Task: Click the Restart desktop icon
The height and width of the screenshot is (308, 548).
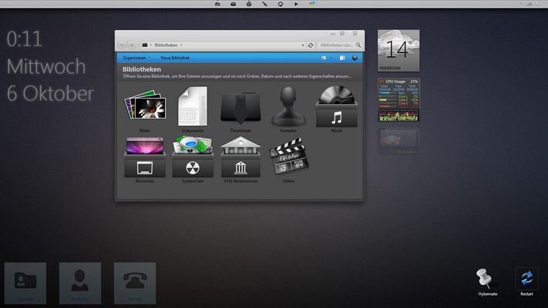Action: point(526,282)
